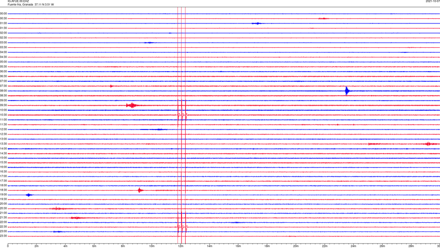440x248 pixels.
Task: Select the 13:30 trace time label
Action: point(3,144)
